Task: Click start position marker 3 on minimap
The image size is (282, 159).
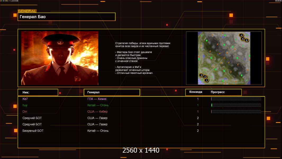Action: click(x=201, y=75)
